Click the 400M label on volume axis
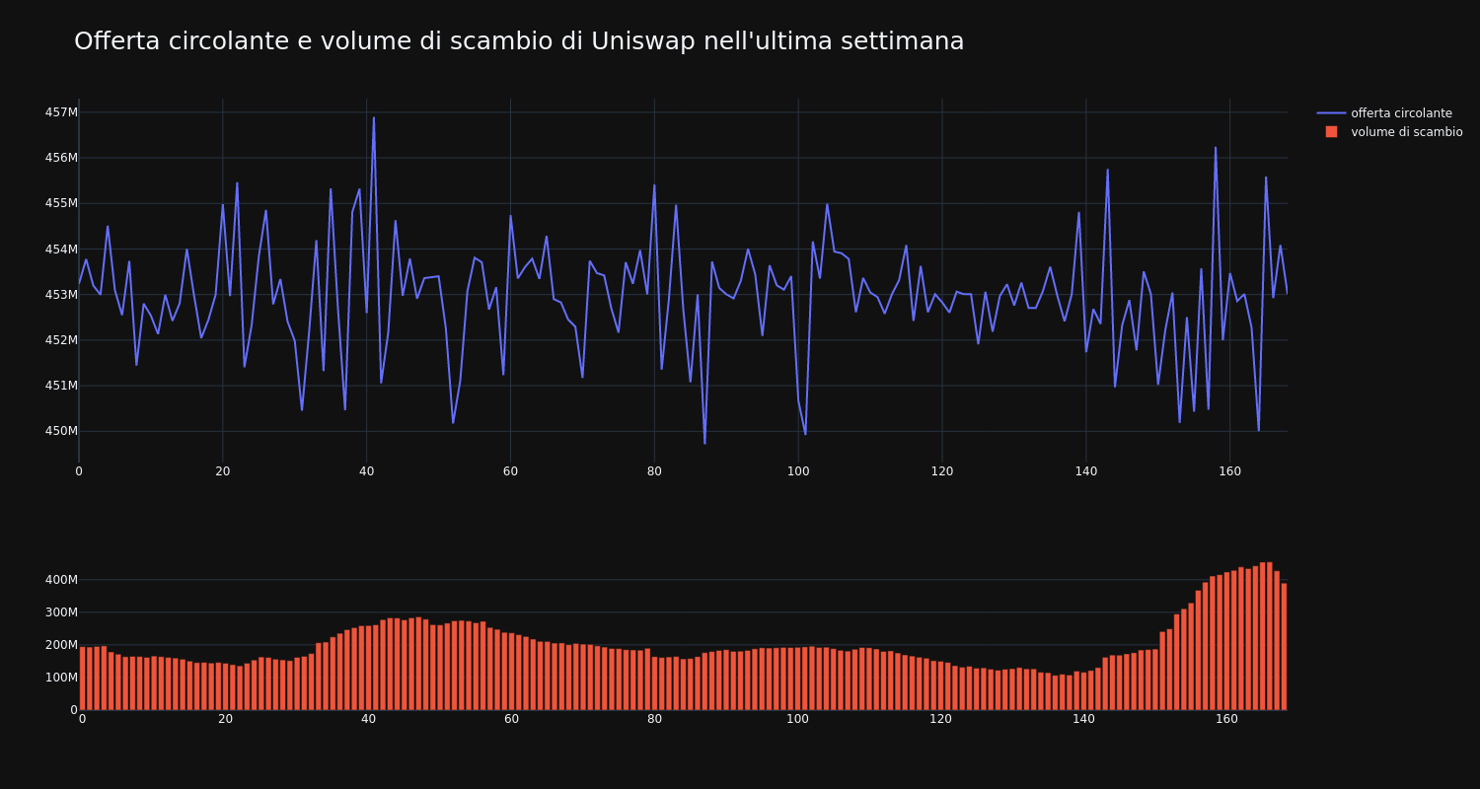Viewport: 1480px width, 789px height. [61, 580]
